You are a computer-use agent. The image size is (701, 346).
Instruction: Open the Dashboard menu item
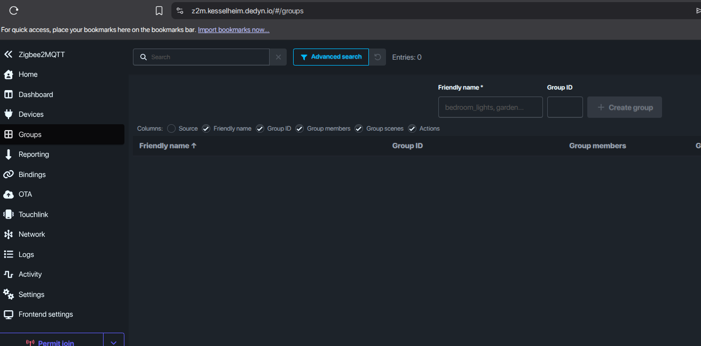62,94
